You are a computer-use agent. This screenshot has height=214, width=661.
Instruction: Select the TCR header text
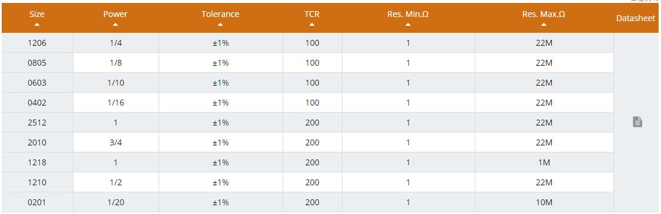click(x=312, y=14)
